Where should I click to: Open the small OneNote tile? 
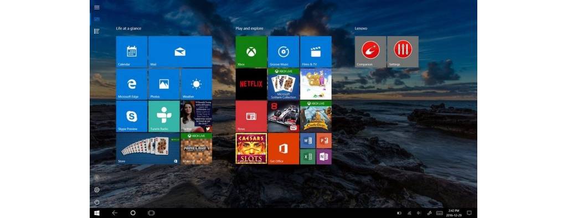coord(324,157)
